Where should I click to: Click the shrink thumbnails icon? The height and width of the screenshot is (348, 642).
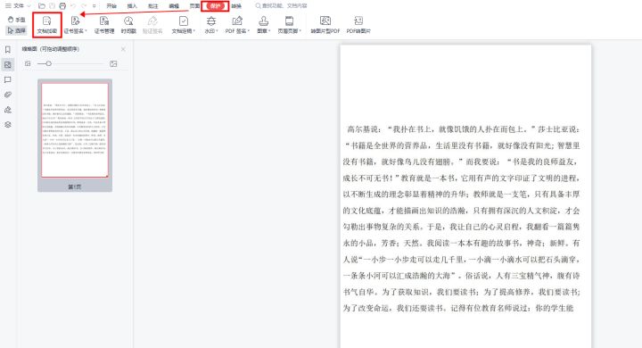tap(28, 63)
